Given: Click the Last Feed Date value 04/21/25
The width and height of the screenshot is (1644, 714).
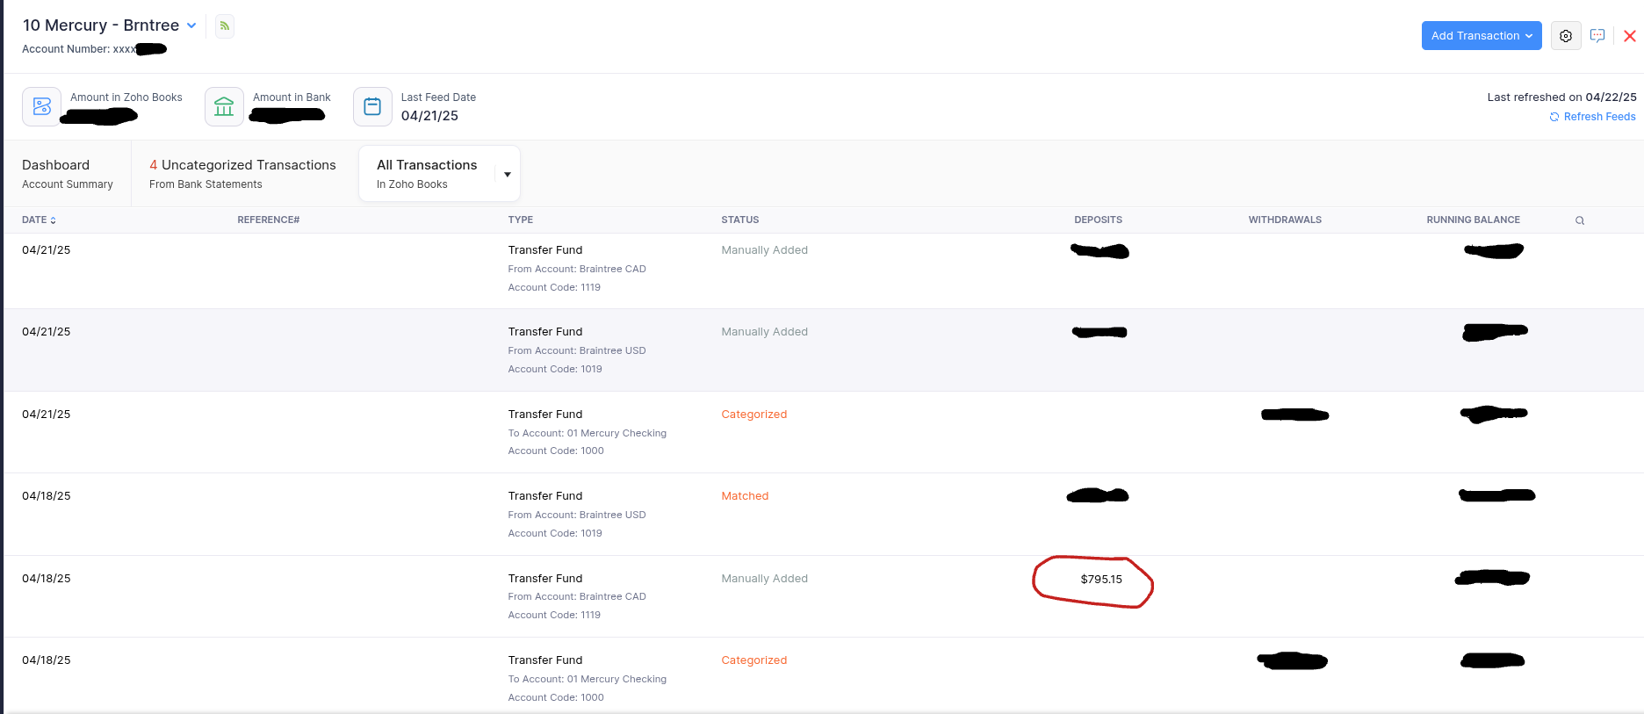Looking at the screenshot, I should [x=429, y=116].
